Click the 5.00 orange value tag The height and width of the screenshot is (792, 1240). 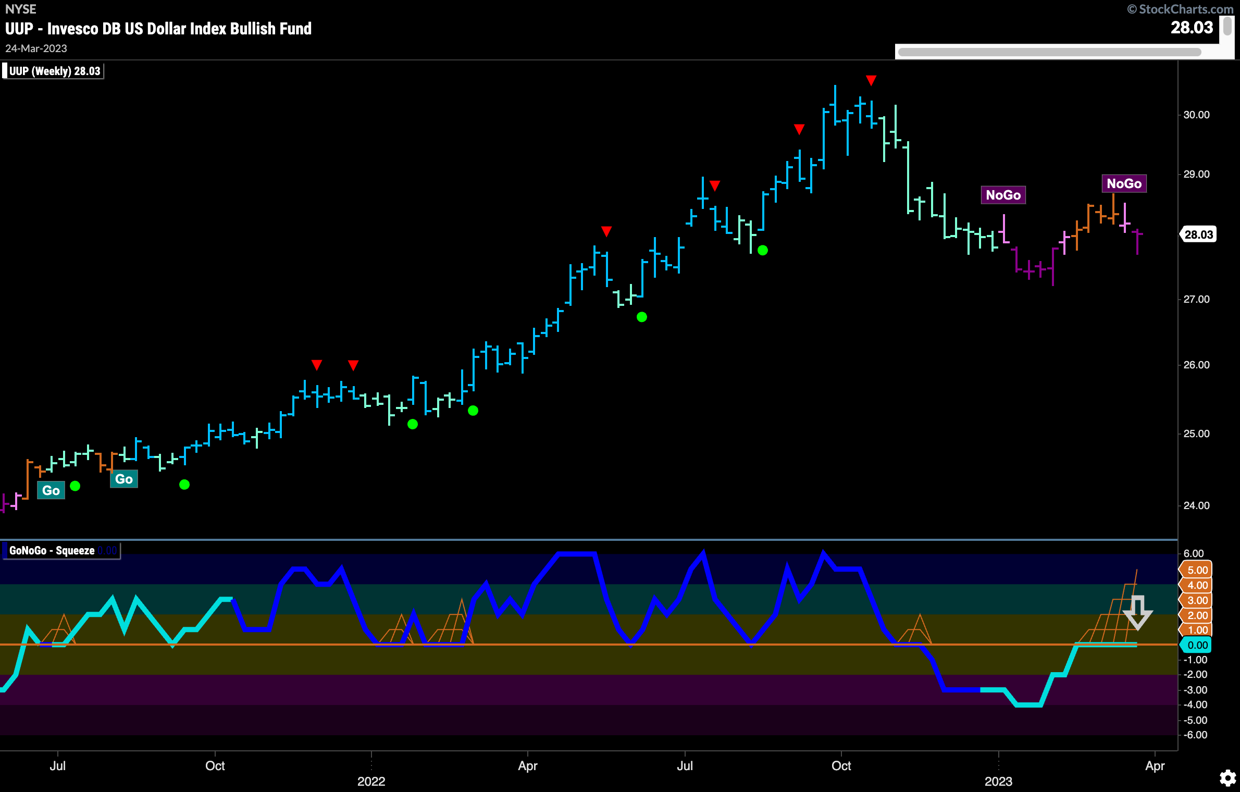(1197, 570)
